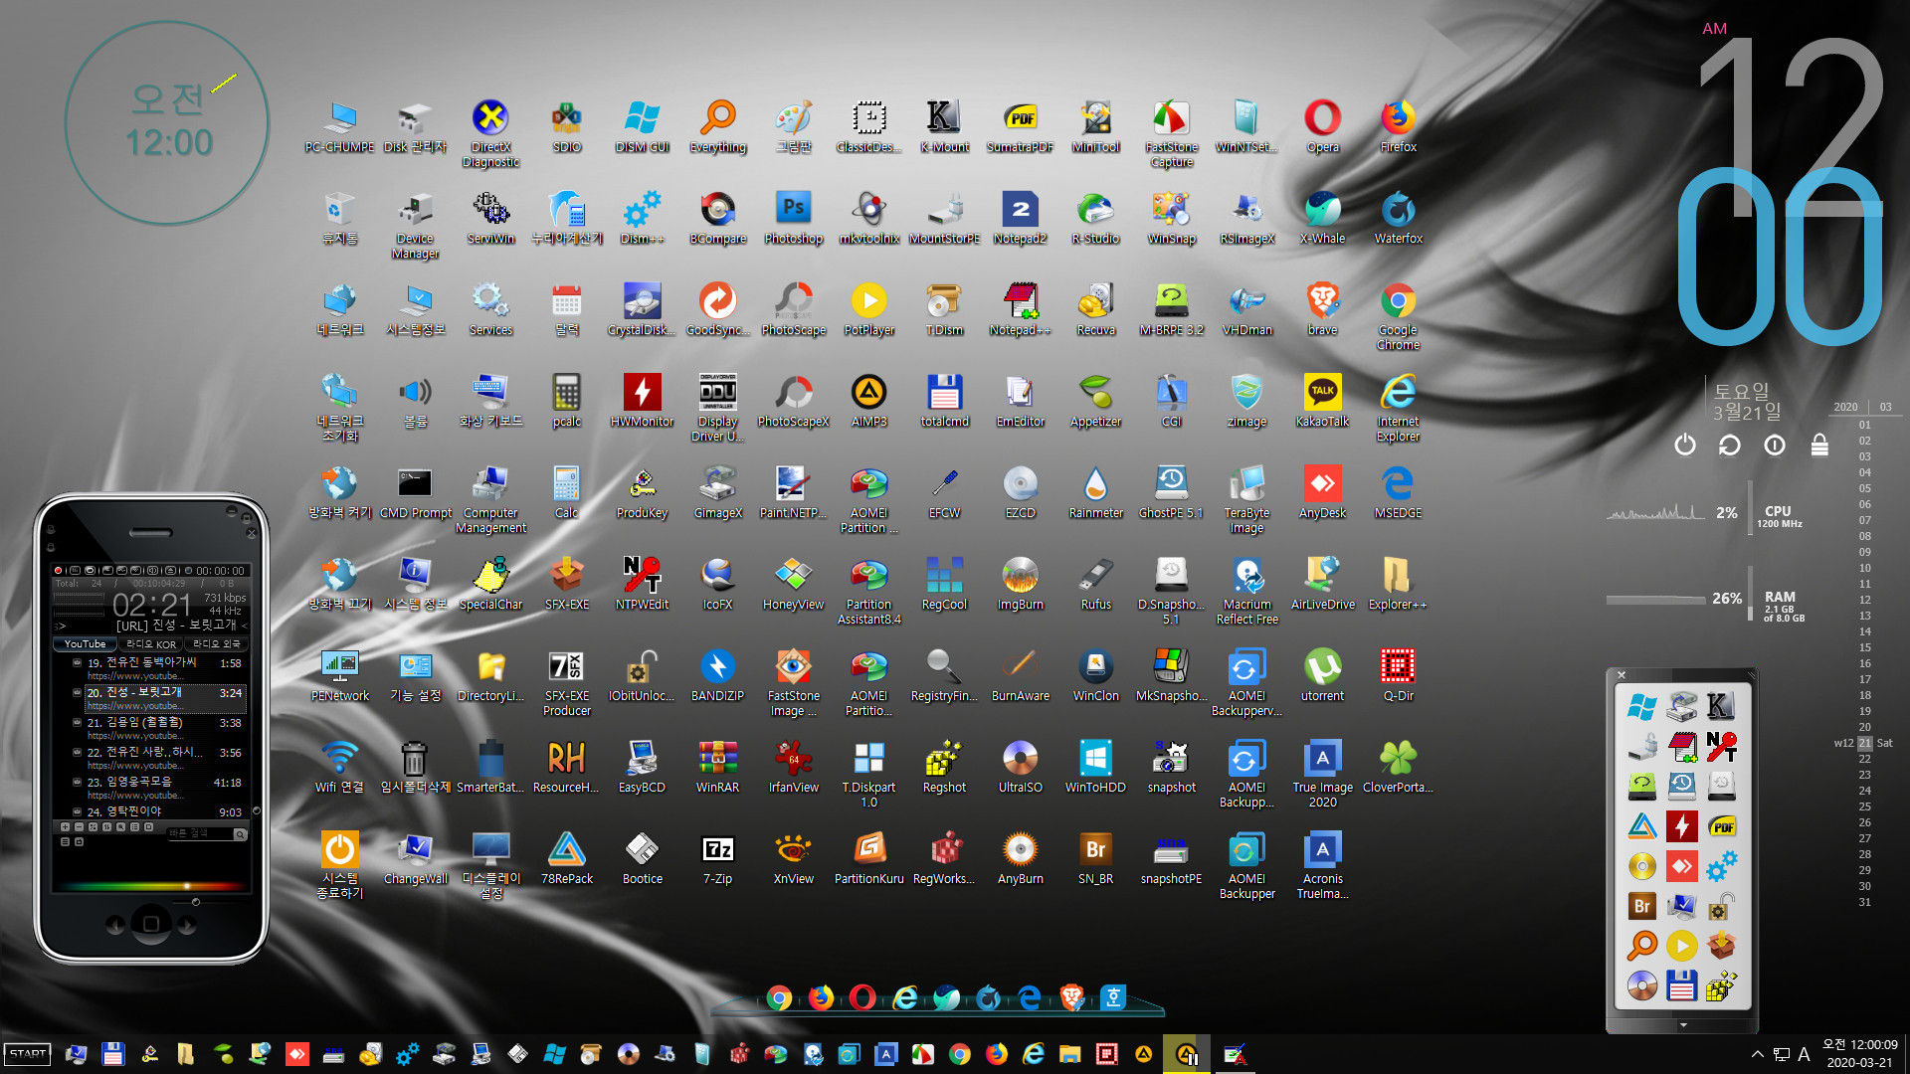Screen dimensions: 1910x1074
Task: Click the Korean input A indicator in tray
Action: click(1804, 1054)
